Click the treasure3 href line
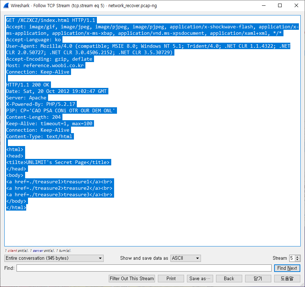The image size is (305, 287). (x=59, y=195)
